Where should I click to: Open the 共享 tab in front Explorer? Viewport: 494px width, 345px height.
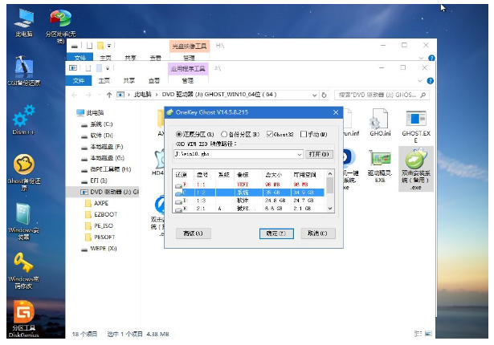pyautogui.click(x=129, y=81)
